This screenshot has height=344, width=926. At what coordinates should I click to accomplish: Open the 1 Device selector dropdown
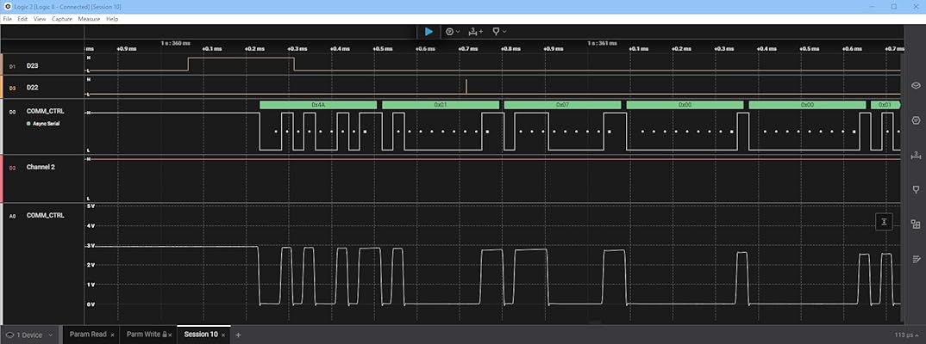[x=29, y=335]
